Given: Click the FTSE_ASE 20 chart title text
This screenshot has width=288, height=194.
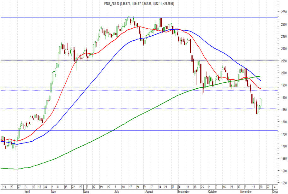Looking at the screenshot, I should (139, 4).
